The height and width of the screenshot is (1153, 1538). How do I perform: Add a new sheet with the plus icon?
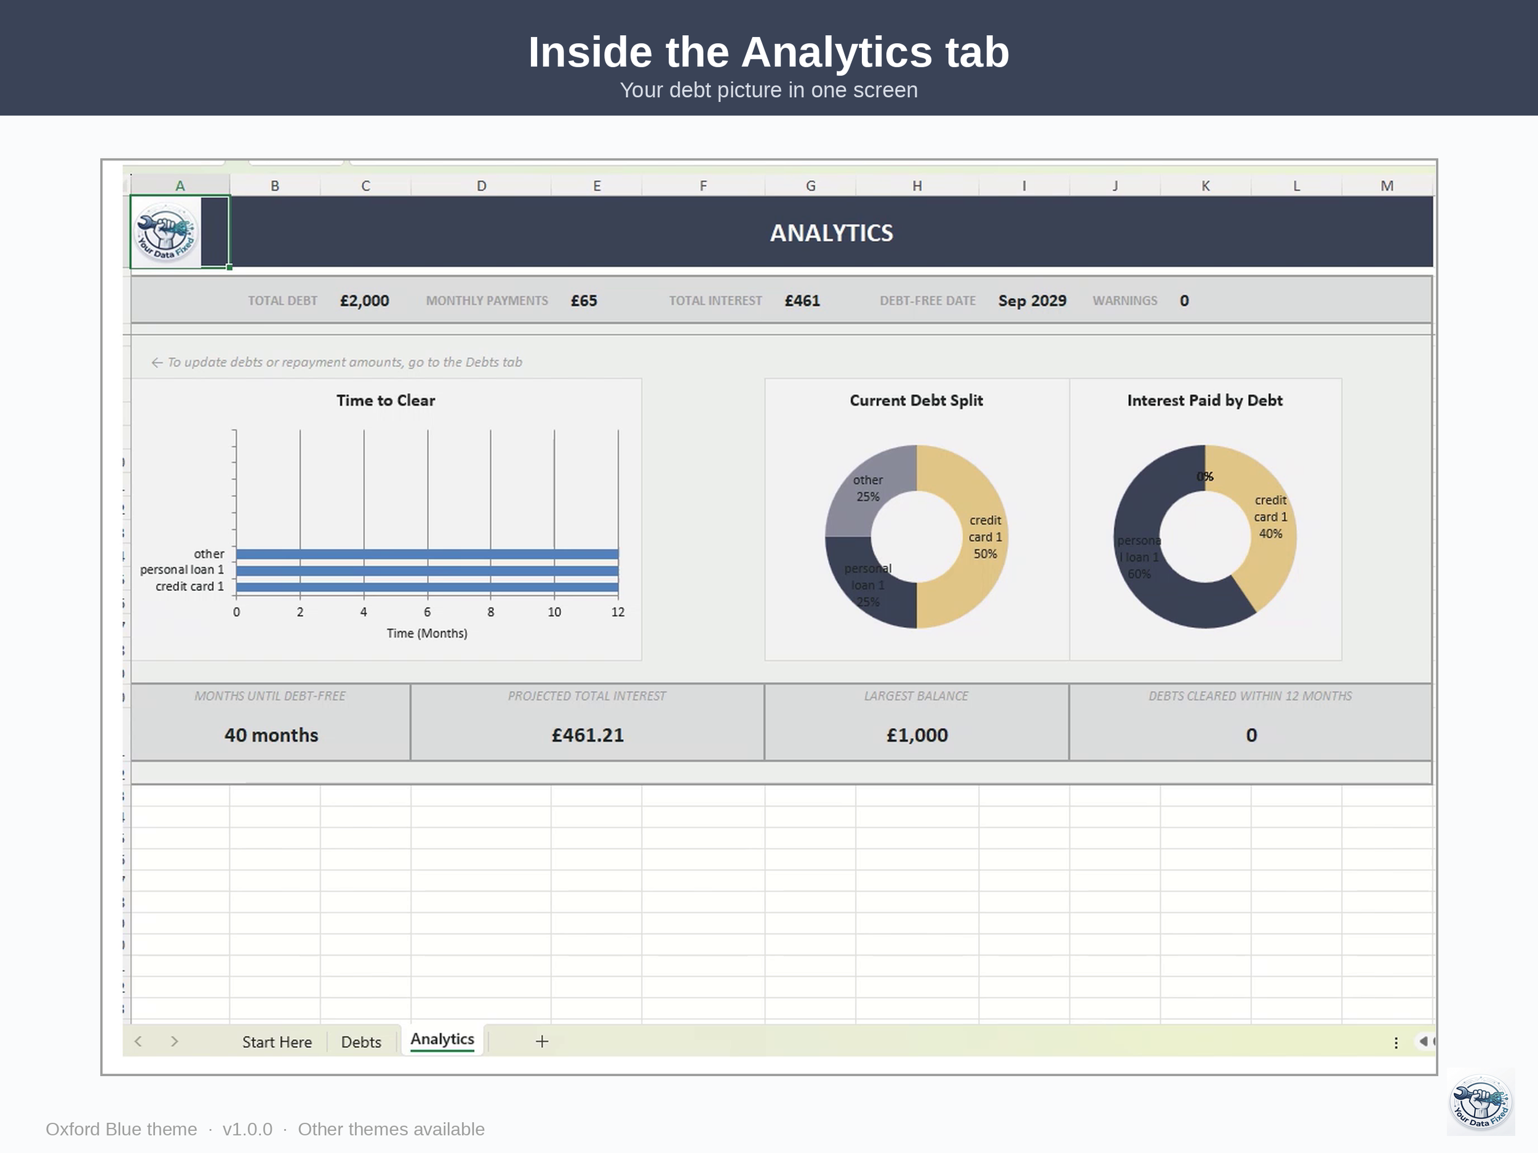pos(541,1041)
